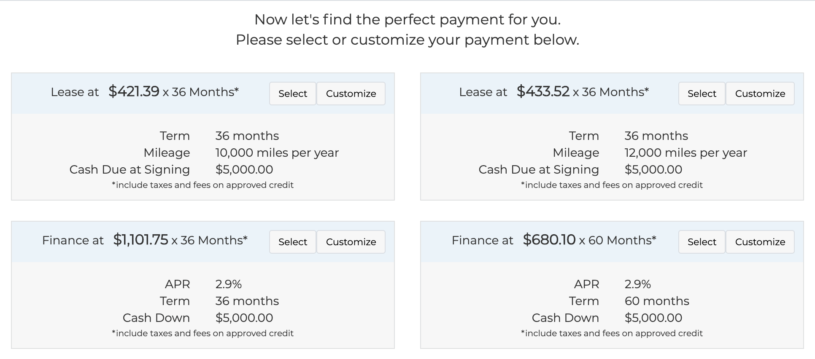Screen dimensions: 815x359
Task: Click the 12,000 miles per year text
Action: (686, 153)
